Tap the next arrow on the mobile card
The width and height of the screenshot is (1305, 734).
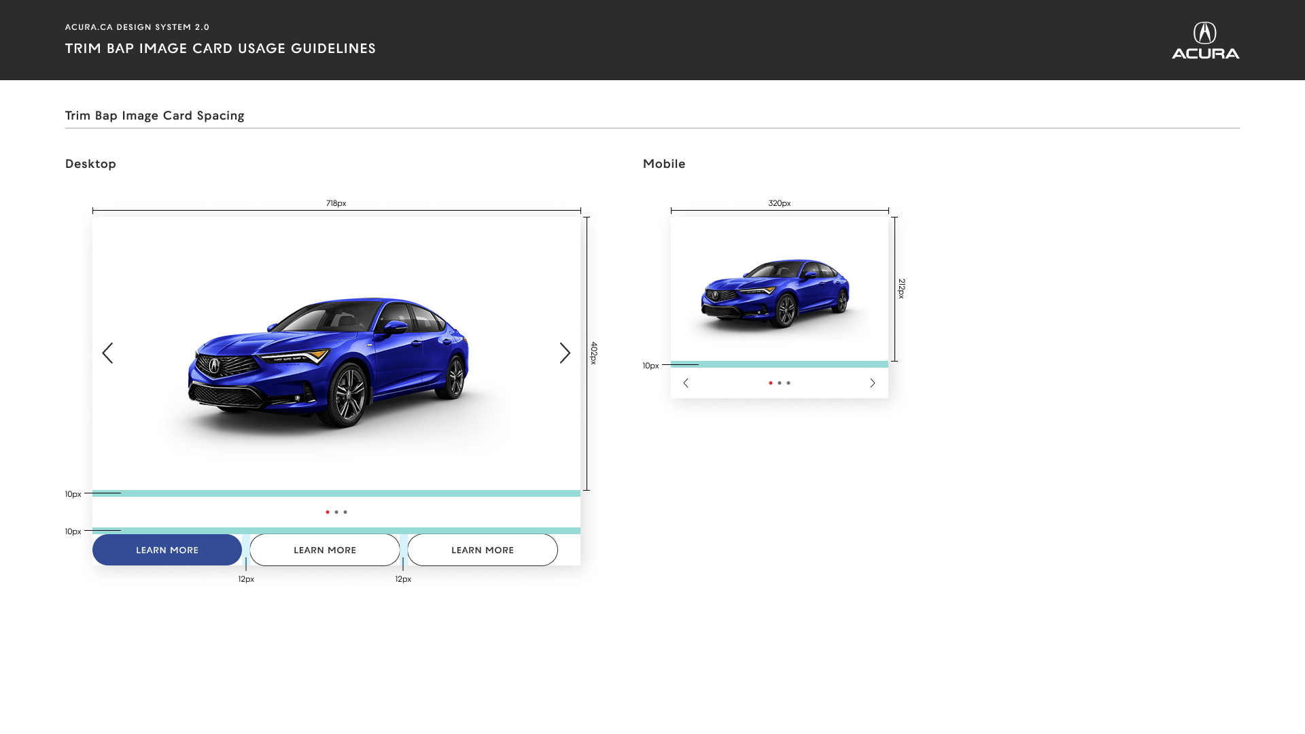click(873, 383)
